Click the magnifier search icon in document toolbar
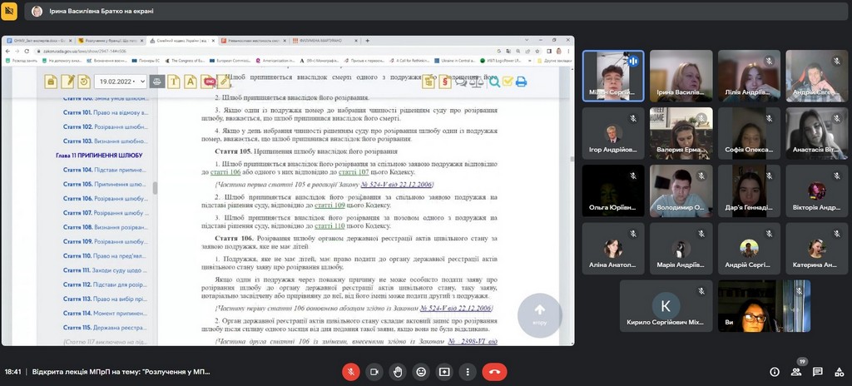 tap(494, 82)
